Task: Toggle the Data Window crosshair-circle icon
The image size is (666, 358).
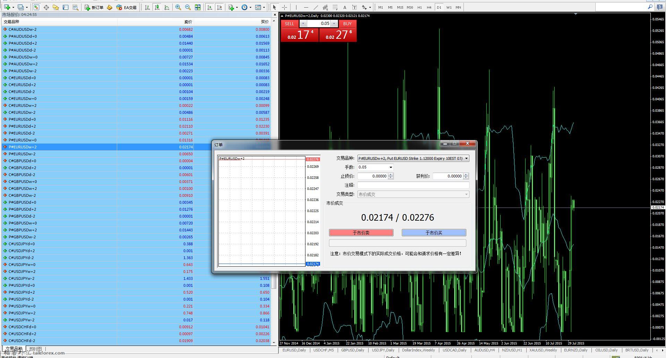Action: click(46, 7)
